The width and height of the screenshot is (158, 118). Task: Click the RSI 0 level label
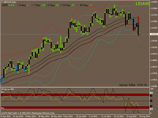151,113
